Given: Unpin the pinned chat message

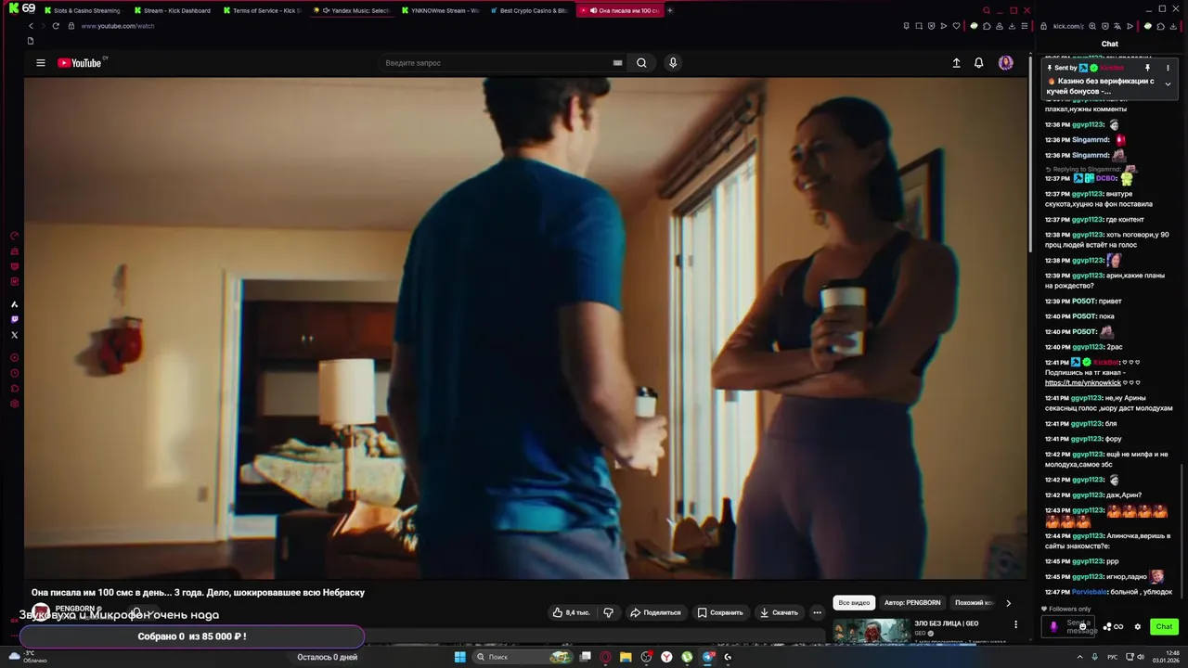Looking at the screenshot, I should coord(1147,68).
